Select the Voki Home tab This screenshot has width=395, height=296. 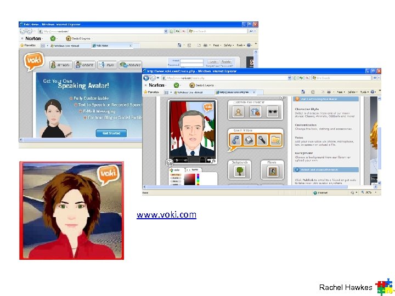click(111, 45)
